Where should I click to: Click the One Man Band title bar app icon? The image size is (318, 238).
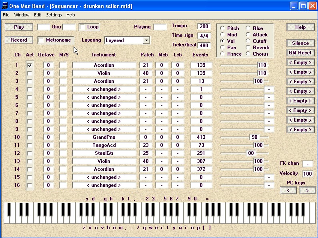coord(5,6)
